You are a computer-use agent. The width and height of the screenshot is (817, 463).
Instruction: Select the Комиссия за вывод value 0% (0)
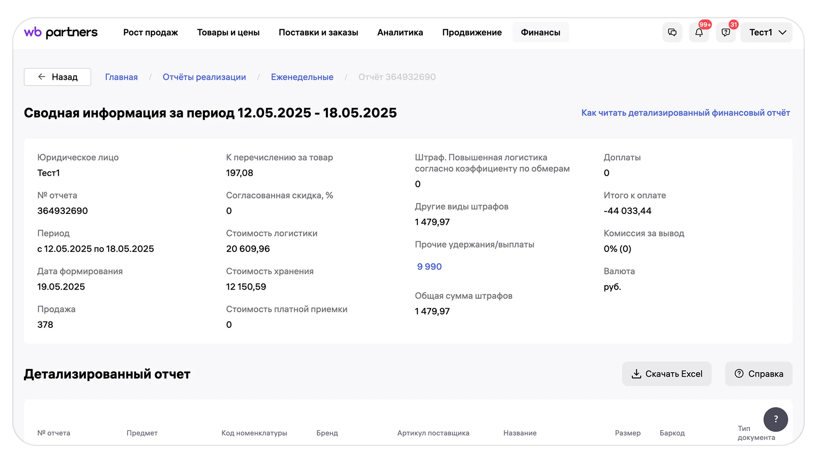pos(618,249)
